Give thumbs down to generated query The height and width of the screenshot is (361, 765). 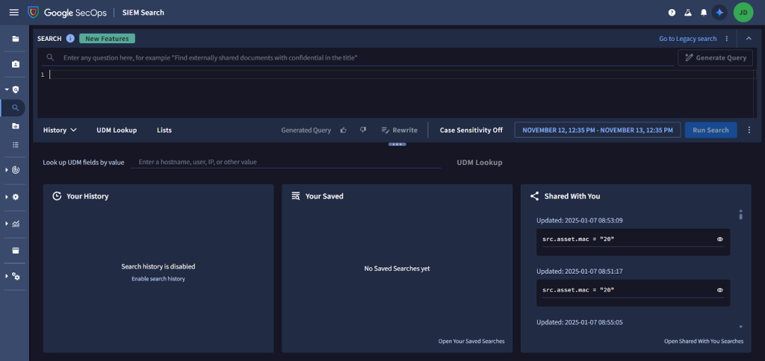[363, 130]
